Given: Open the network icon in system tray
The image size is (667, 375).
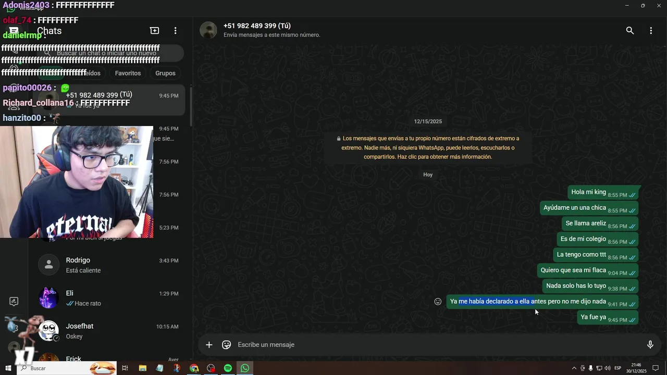Looking at the screenshot, I should (599, 368).
